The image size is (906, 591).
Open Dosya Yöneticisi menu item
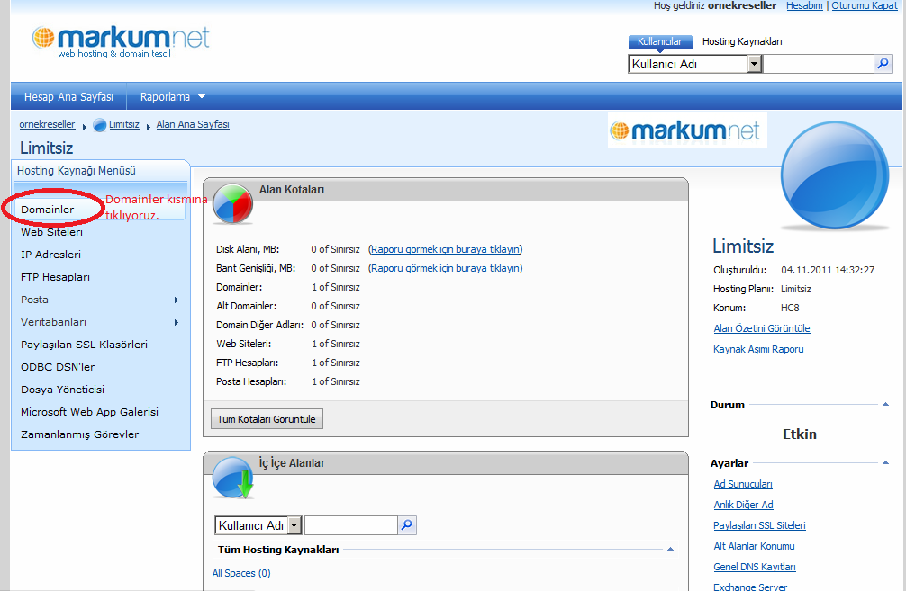click(62, 390)
